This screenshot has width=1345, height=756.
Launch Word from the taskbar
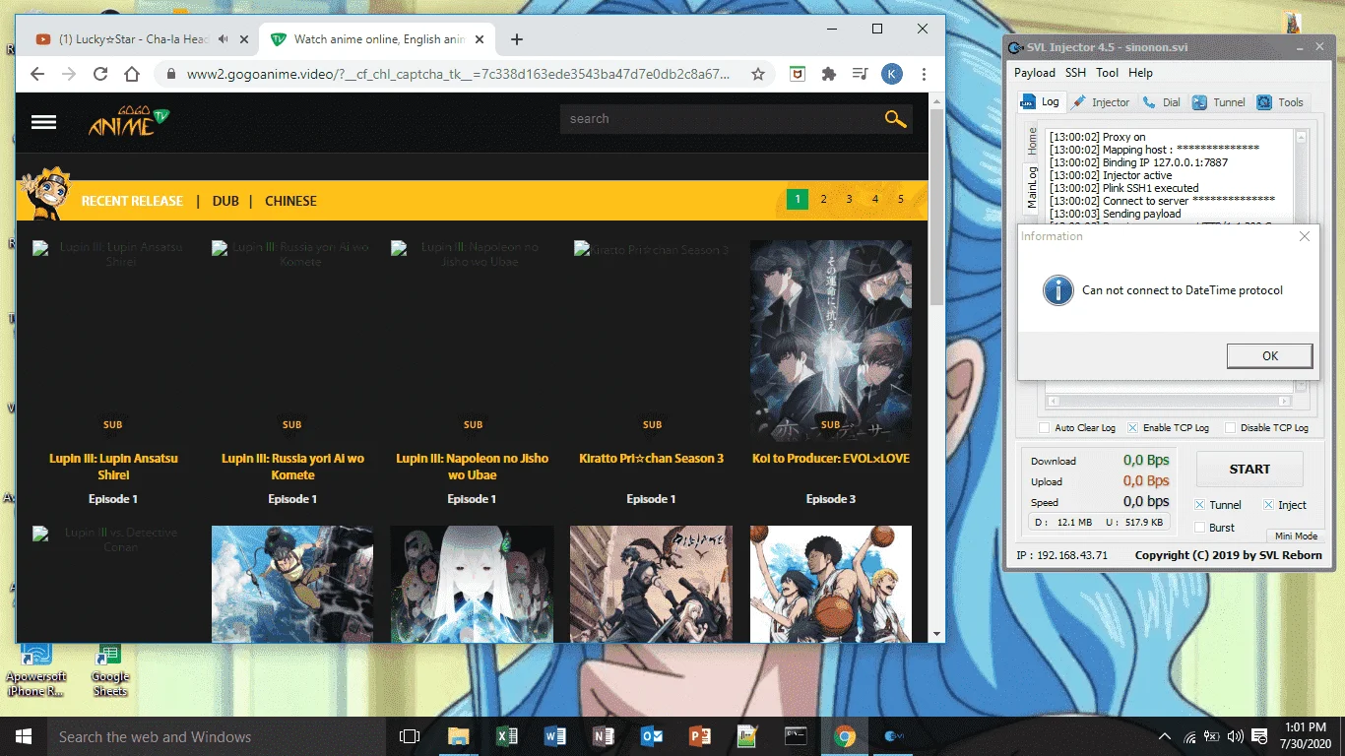coord(555,736)
